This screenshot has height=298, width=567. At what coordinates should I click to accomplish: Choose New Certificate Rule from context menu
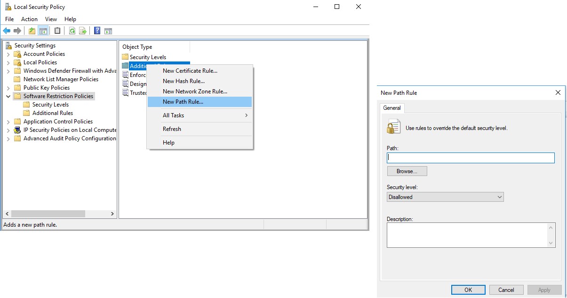[200, 71]
